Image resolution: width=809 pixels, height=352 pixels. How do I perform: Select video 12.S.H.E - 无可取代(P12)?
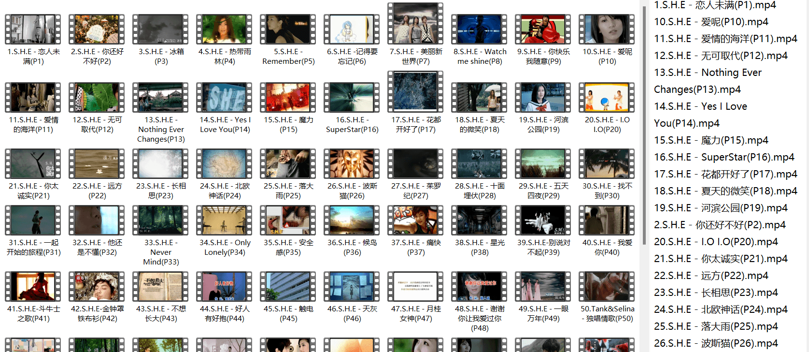pos(97,97)
